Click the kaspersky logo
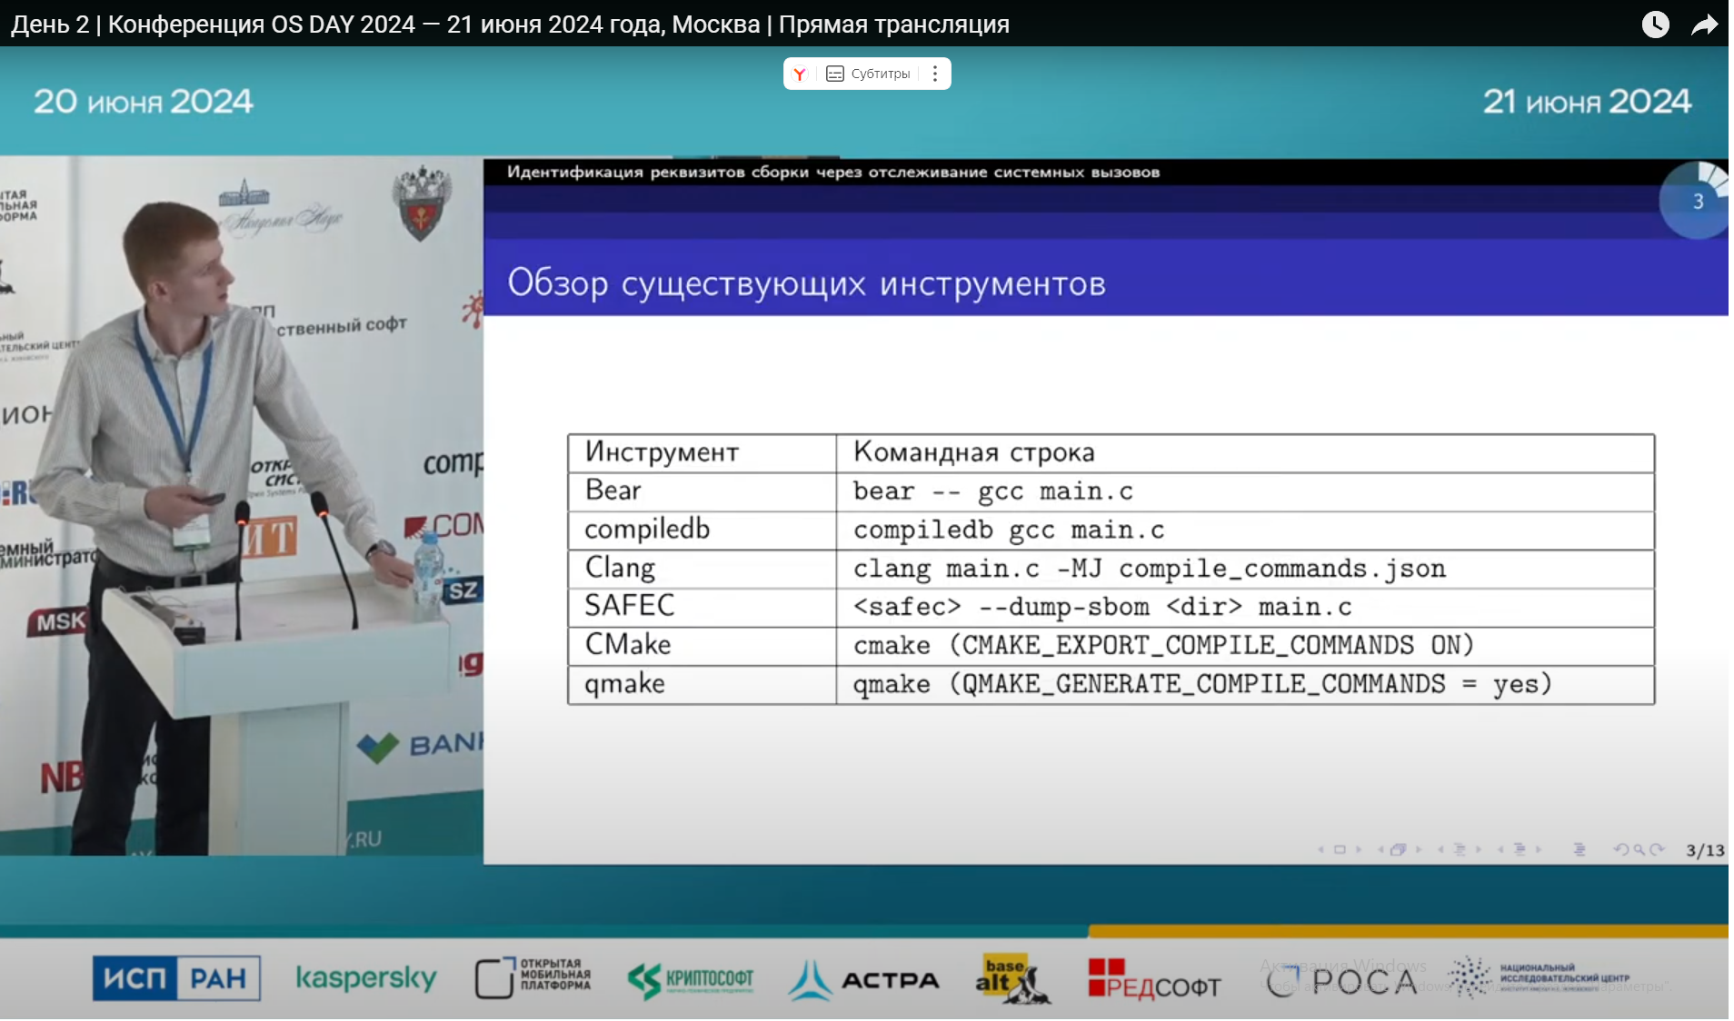This screenshot has height=1021, width=1734. coord(366,978)
